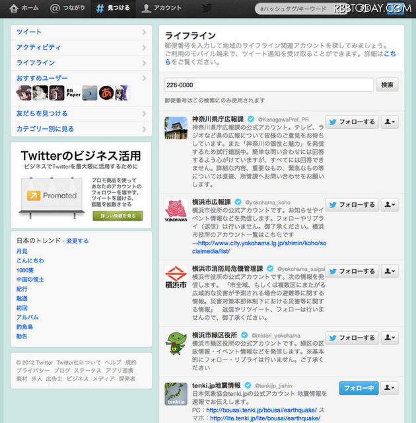
Task: Open the こんにちわ trend
Action: 30,260
